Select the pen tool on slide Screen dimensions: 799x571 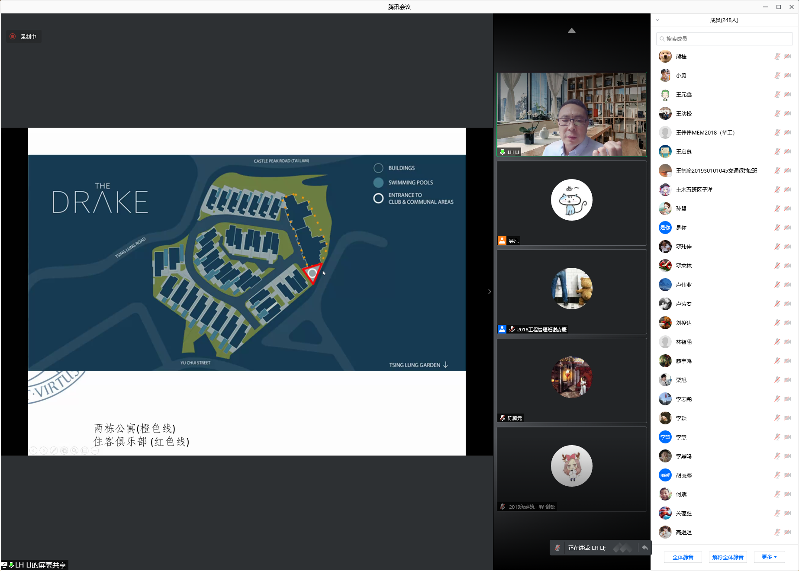(54, 451)
